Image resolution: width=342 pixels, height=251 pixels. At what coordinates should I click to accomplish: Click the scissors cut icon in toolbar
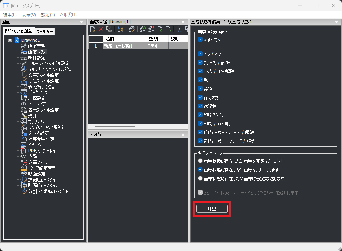pos(180,29)
